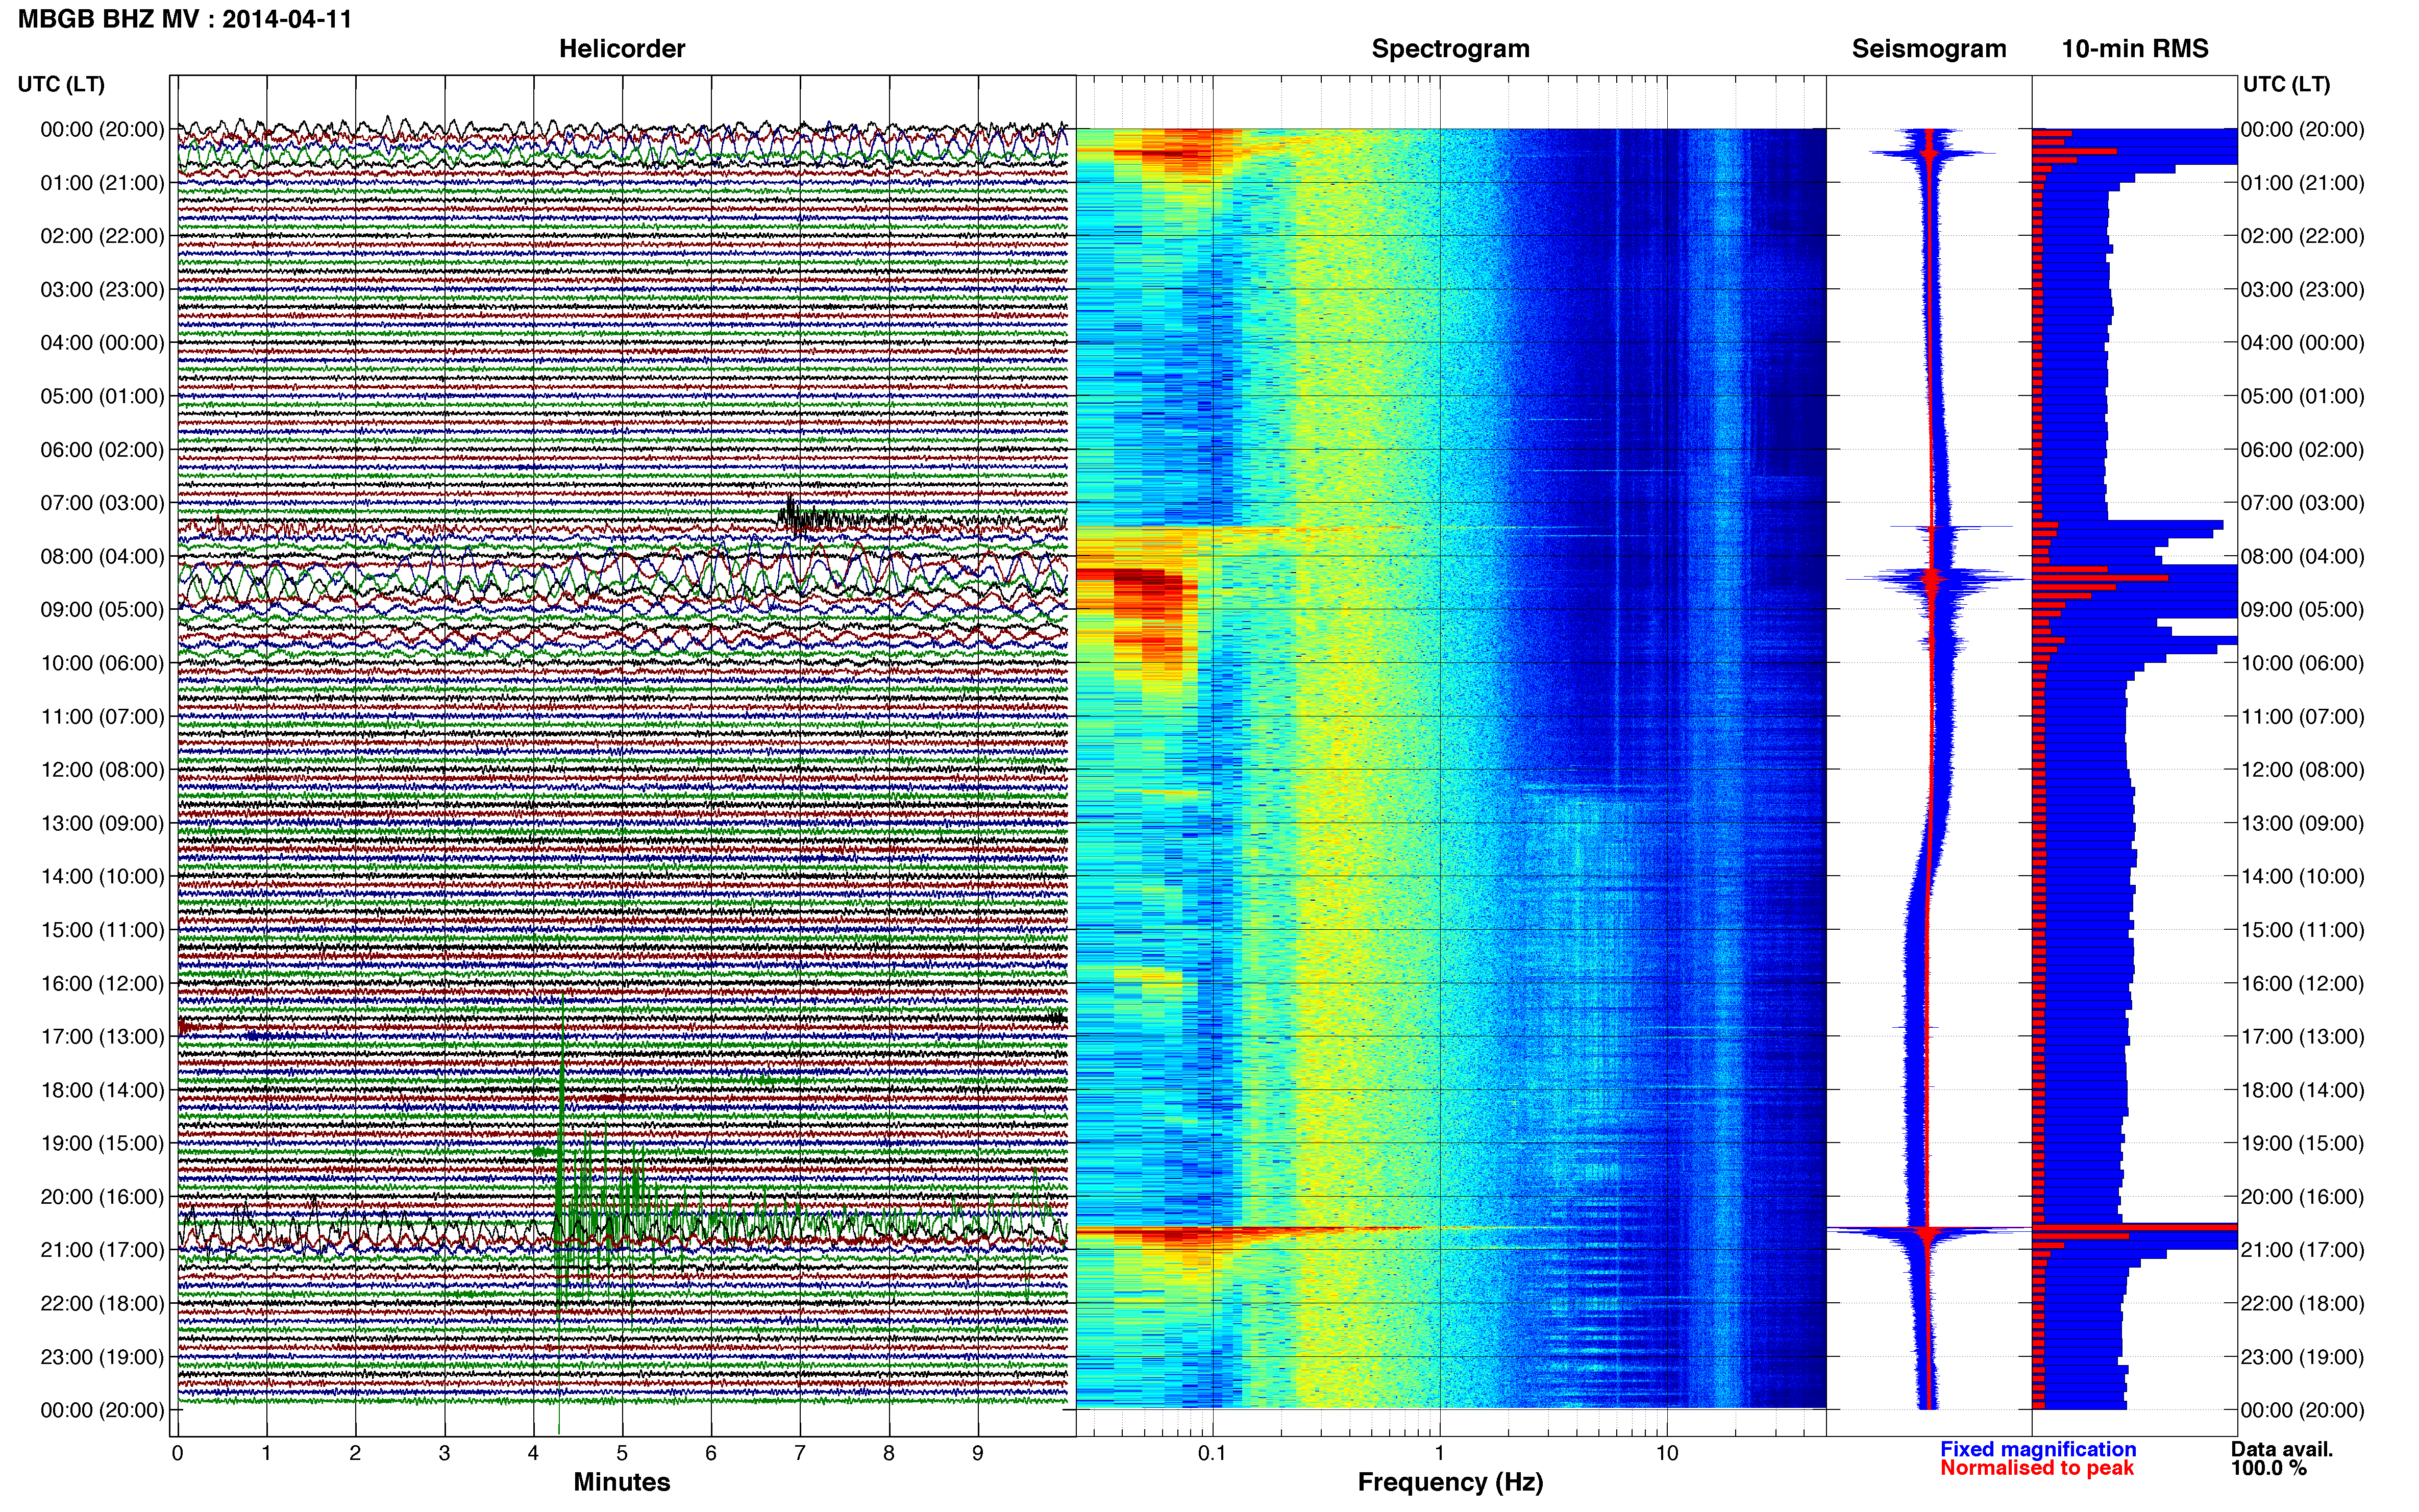This screenshot has height=1512, width=2419.
Task: Click the left 03:00 (23:00) time label
Action: pyautogui.click(x=102, y=289)
